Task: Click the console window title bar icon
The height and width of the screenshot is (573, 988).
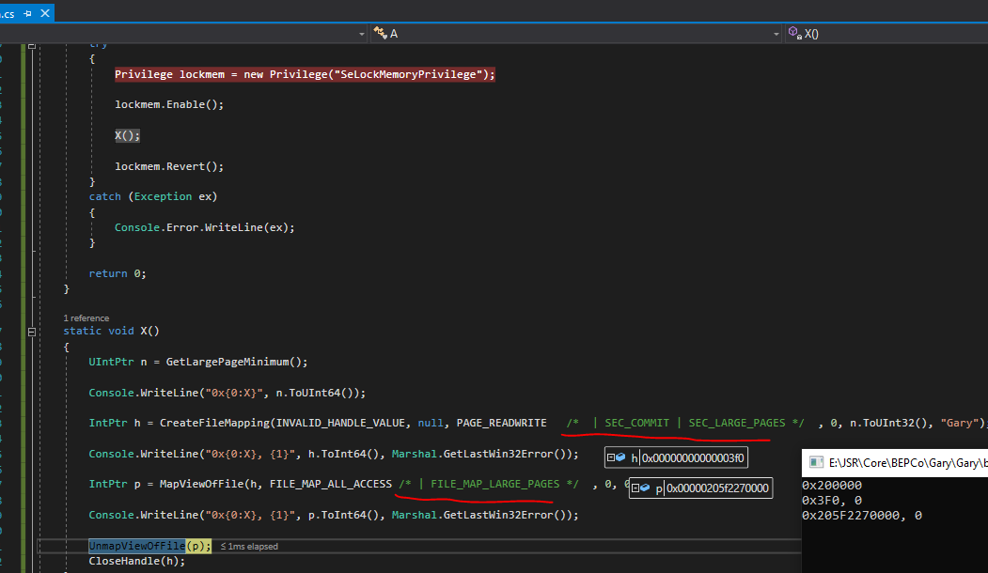Action: point(816,463)
